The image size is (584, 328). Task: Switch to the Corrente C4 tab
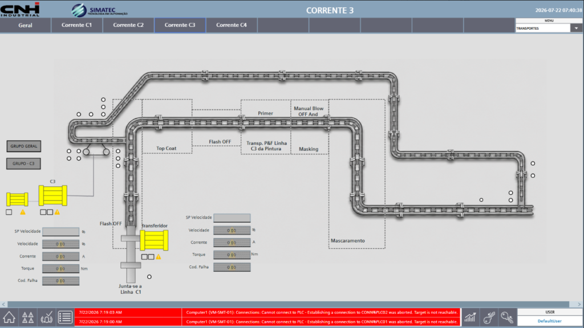coord(232,25)
